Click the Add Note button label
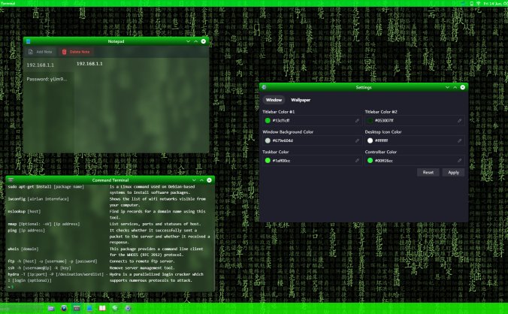The height and width of the screenshot is (314, 508). click(44, 52)
